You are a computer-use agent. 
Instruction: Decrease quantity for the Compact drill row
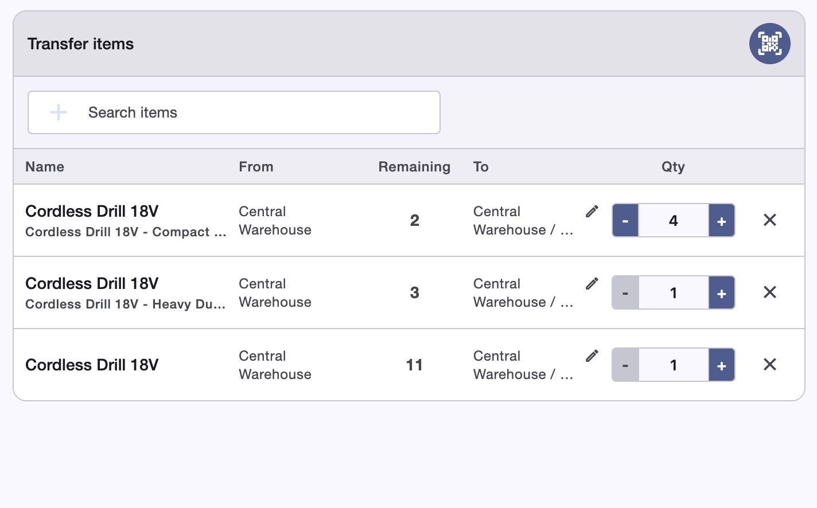coord(625,220)
